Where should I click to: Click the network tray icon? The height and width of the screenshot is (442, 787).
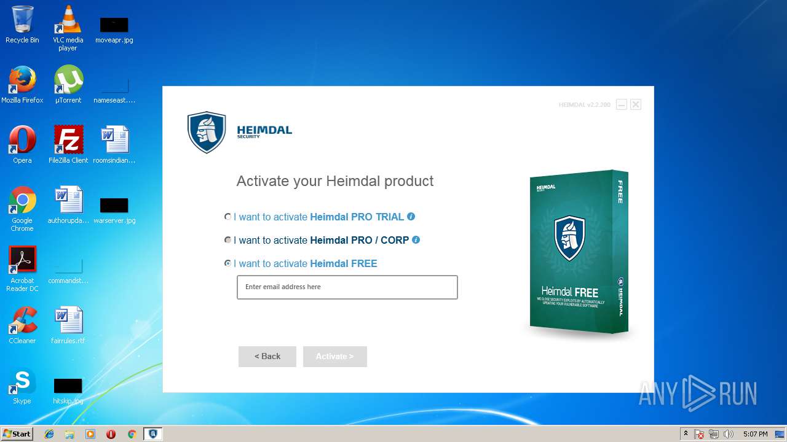(714, 434)
